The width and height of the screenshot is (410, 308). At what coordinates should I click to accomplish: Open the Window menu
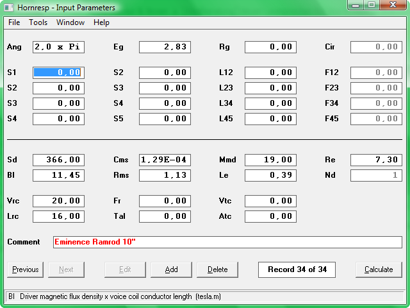click(70, 22)
